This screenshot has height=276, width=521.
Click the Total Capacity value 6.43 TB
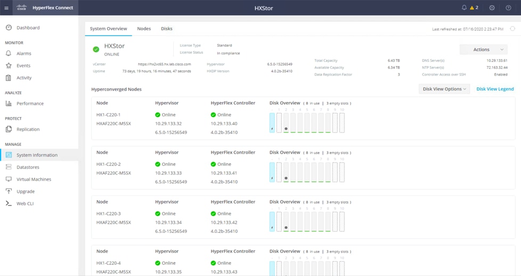[393, 61]
